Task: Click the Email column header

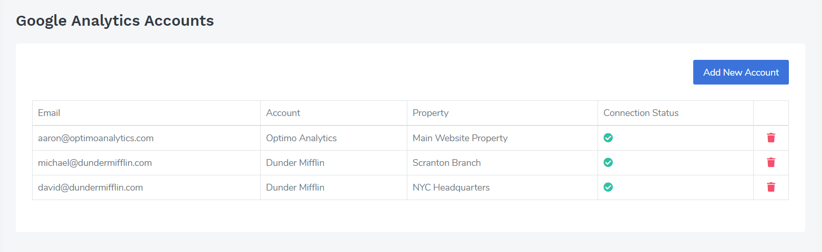Action: (49, 113)
